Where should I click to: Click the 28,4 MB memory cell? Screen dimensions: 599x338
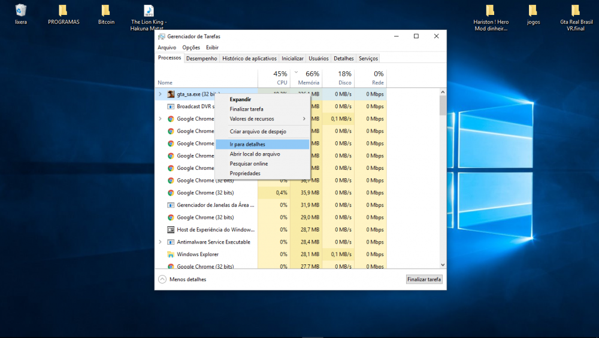pos(306,242)
